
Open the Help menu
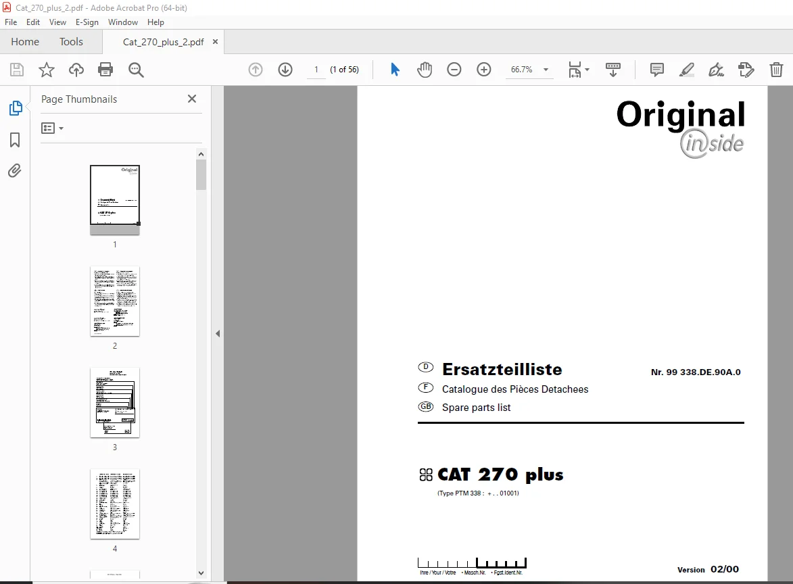click(x=155, y=22)
